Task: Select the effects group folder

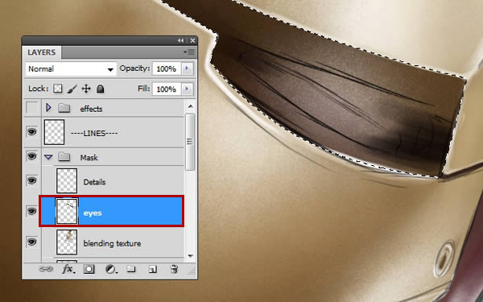Action: [x=64, y=108]
